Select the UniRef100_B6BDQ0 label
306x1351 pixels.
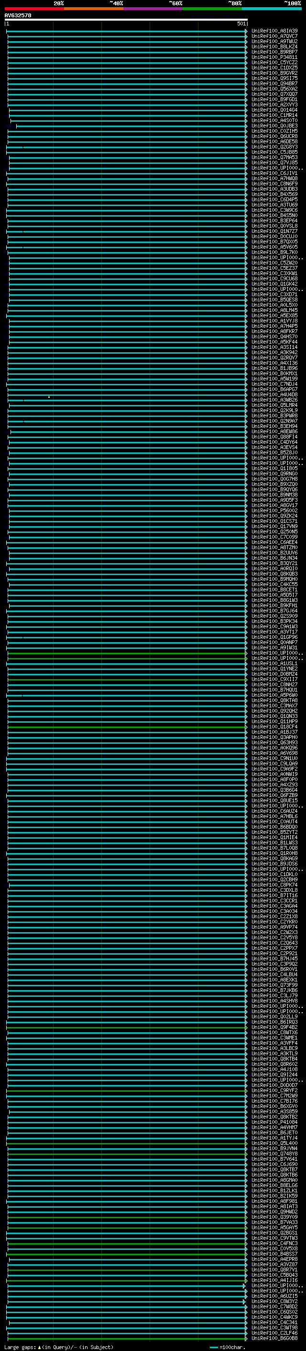pos(274,827)
